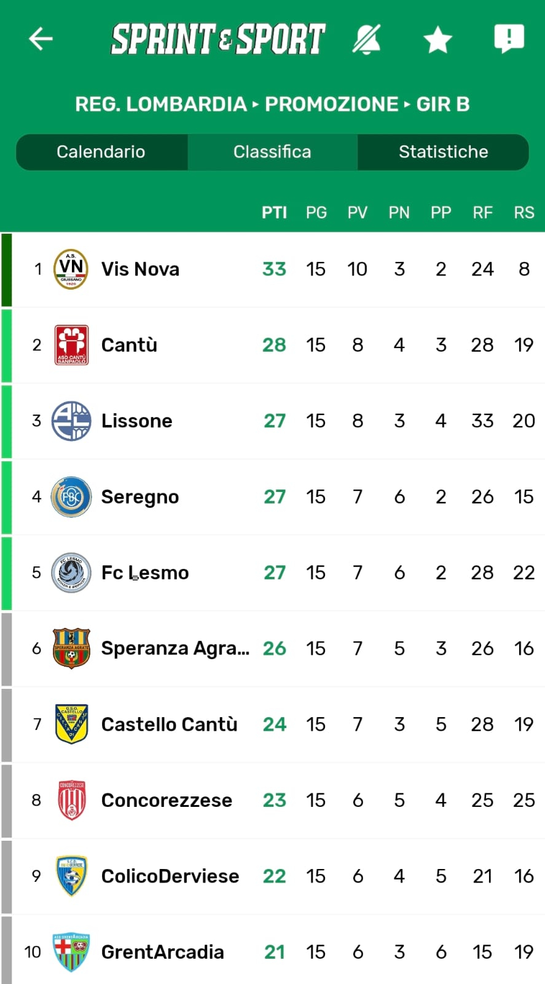545x984 pixels.
Task: Select PROMOZIONE in the breadcrumb
Action: point(332,104)
